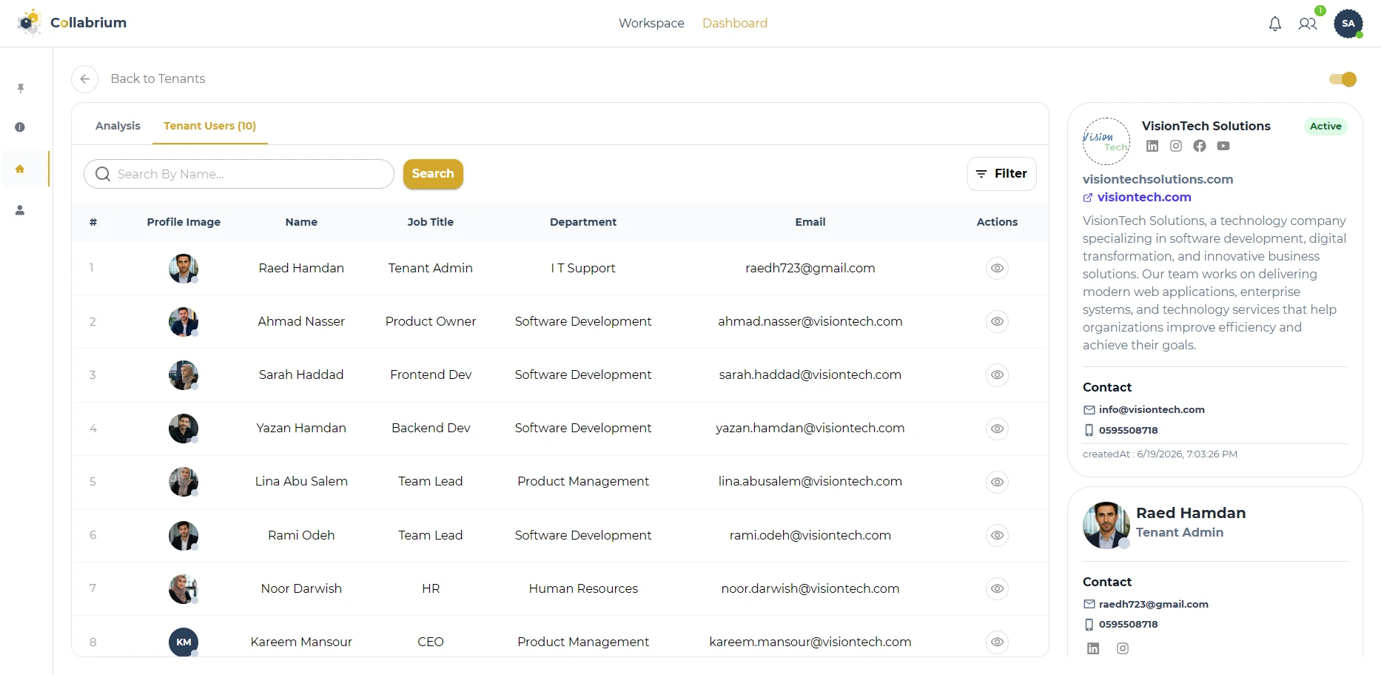
Task: Focus the Search By Name field
Action: tap(239, 174)
